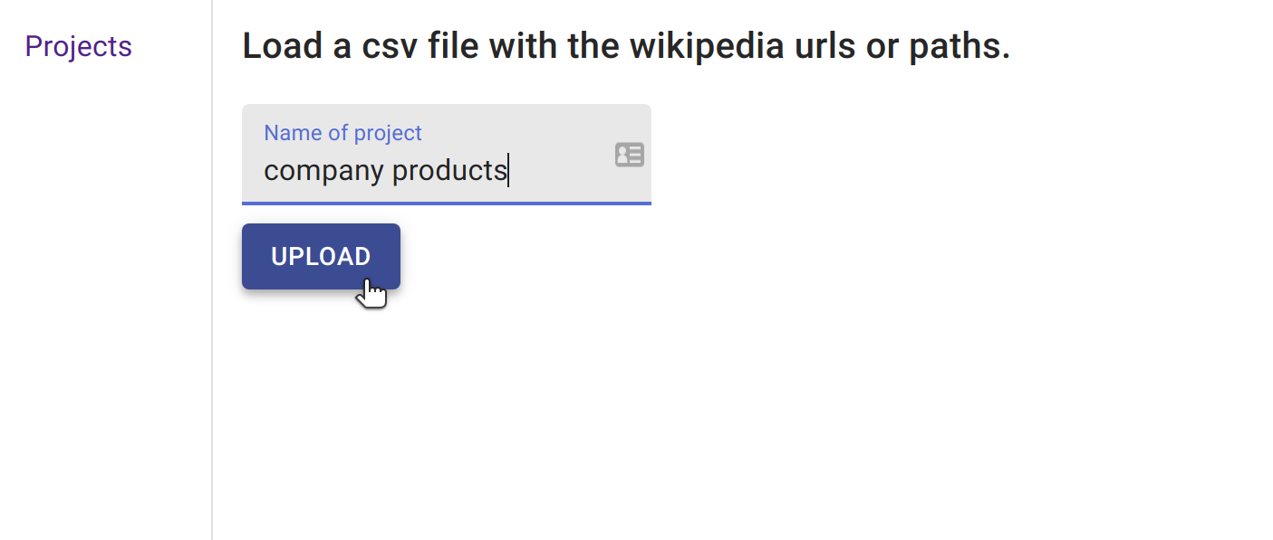Place the cursor in the project name textbox
This screenshot has height=540, width=1273.
435,170
